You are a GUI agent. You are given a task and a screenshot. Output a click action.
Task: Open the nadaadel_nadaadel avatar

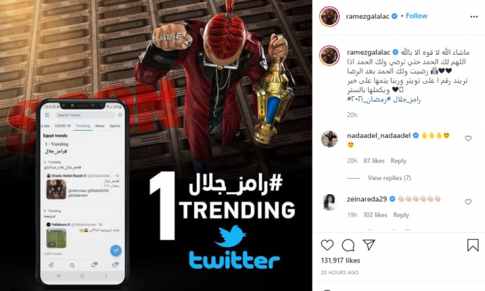(329, 139)
